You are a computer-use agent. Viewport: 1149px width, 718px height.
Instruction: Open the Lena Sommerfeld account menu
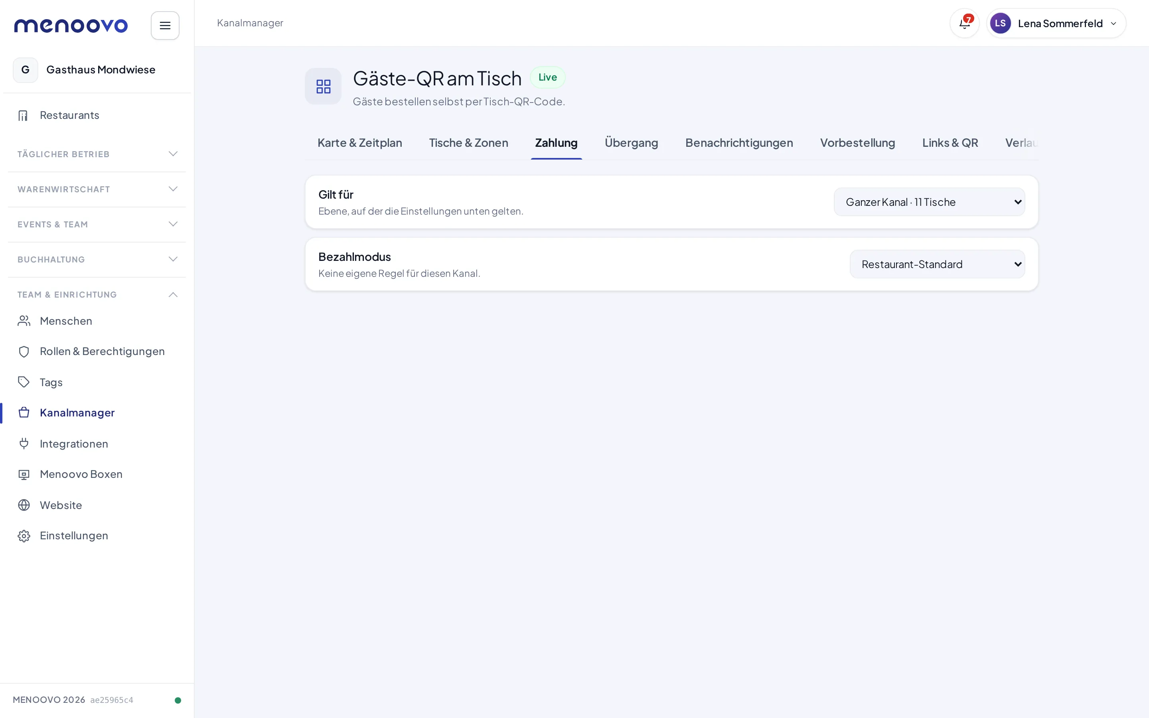point(1056,23)
